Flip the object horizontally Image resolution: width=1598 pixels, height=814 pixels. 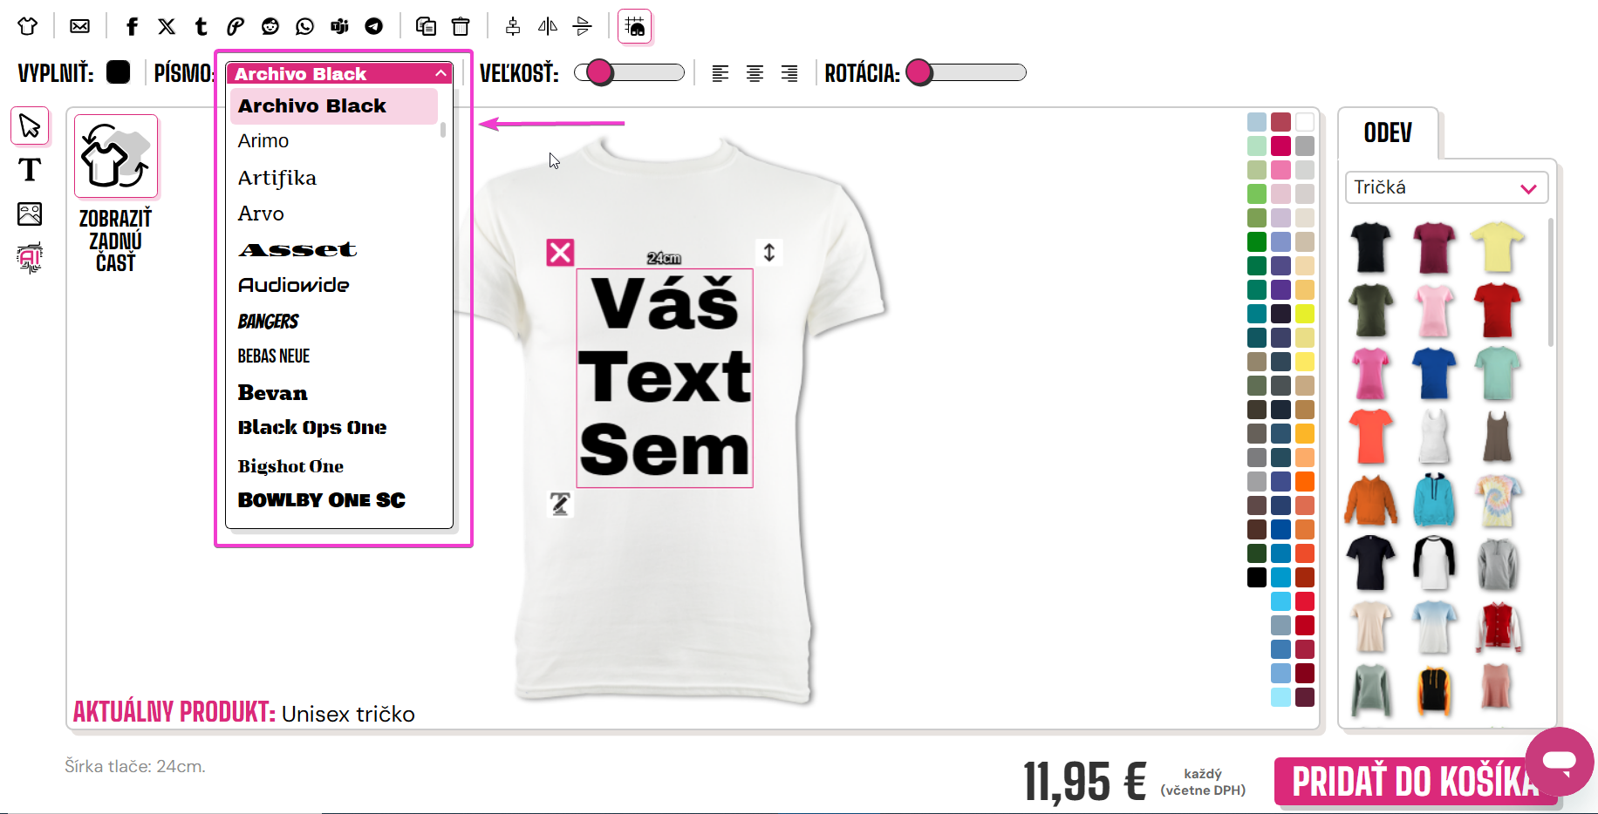point(548,26)
